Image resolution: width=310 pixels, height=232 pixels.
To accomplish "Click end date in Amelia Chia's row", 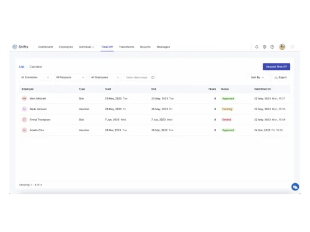I will tap(162, 130).
